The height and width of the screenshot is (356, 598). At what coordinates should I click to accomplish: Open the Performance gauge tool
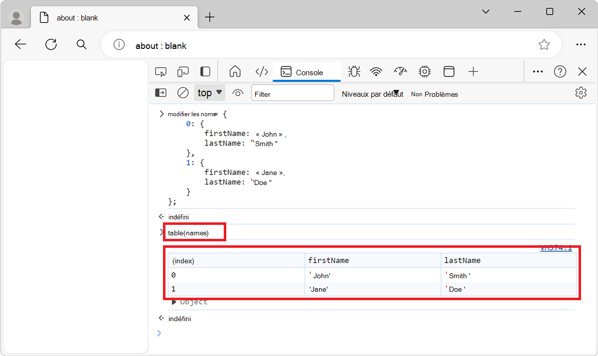400,72
